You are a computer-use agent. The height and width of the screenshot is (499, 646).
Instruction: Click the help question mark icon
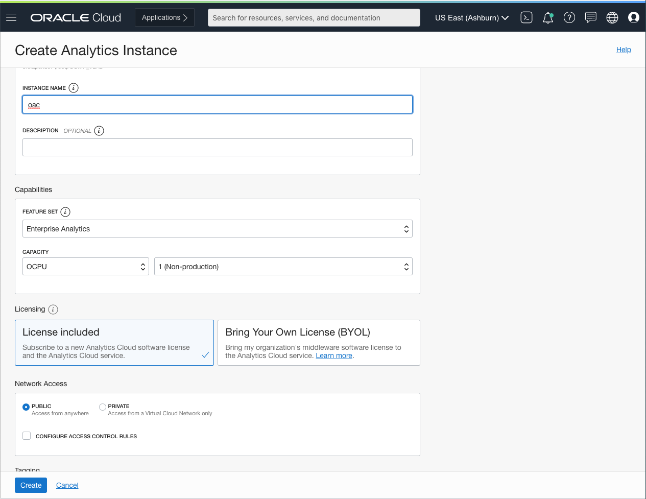click(569, 17)
